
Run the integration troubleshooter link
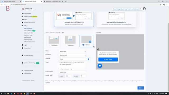pyautogui.click(x=127, y=9)
